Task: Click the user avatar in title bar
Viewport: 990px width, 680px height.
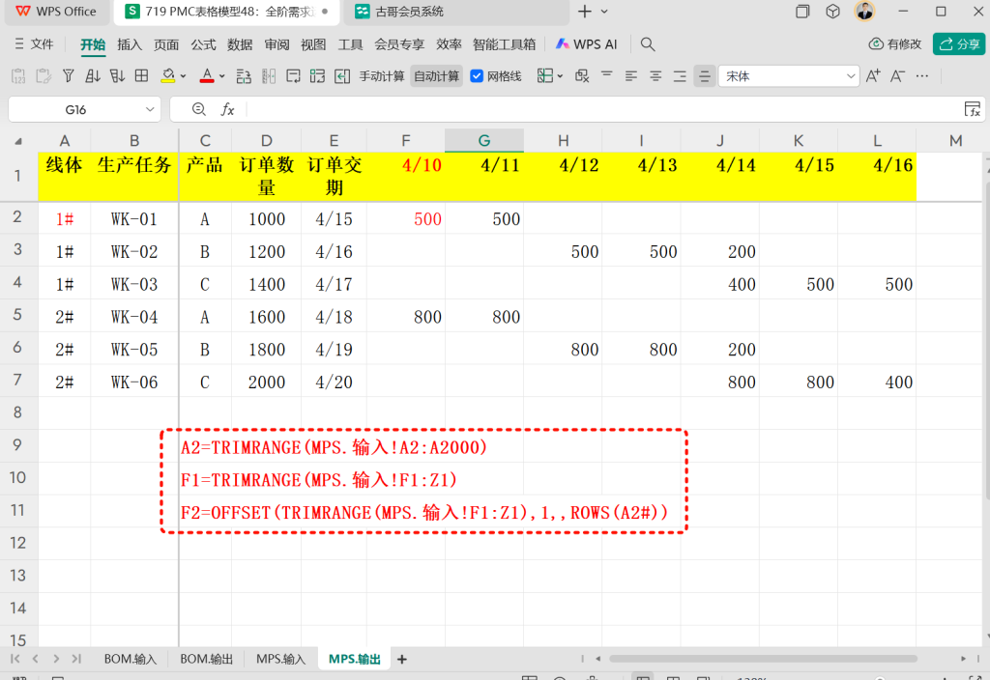Action: pyautogui.click(x=864, y=12)
